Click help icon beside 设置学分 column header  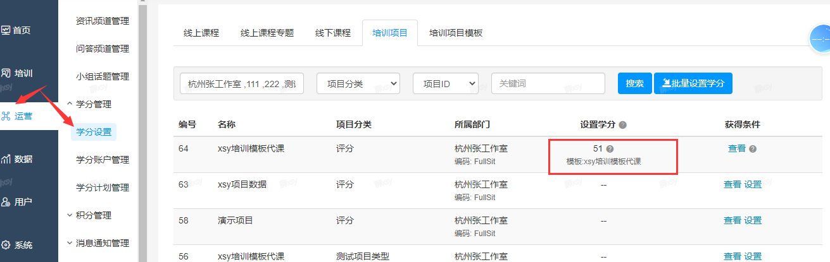[x=622, y=125]
